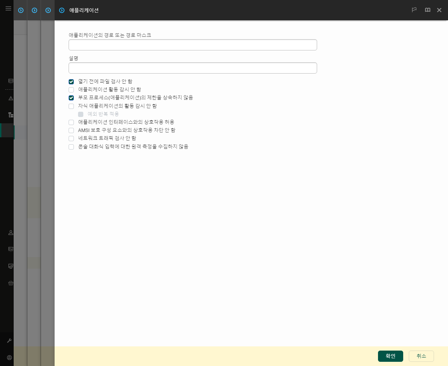Viewport: 448px width, 366px height.
Task: Check AMSI 보호 구성 요소와의 상호작용 차단 안 함
Action: tap(71, 130)
